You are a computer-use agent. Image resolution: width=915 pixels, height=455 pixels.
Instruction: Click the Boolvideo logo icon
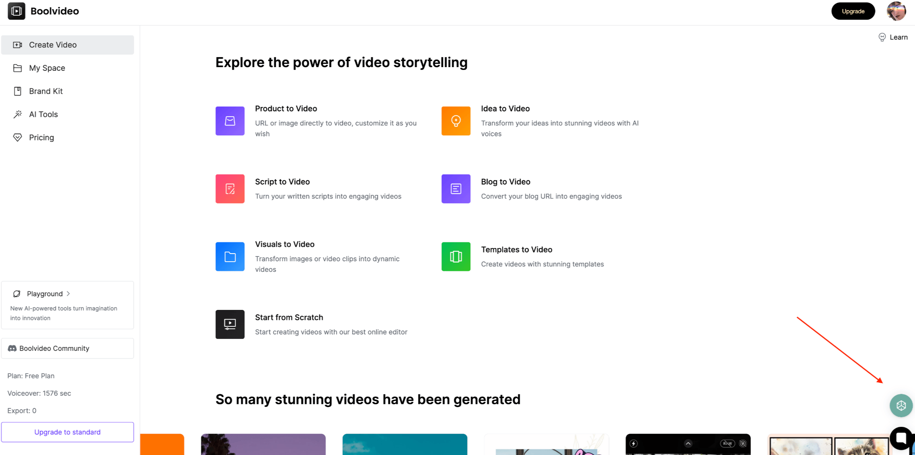16,11
